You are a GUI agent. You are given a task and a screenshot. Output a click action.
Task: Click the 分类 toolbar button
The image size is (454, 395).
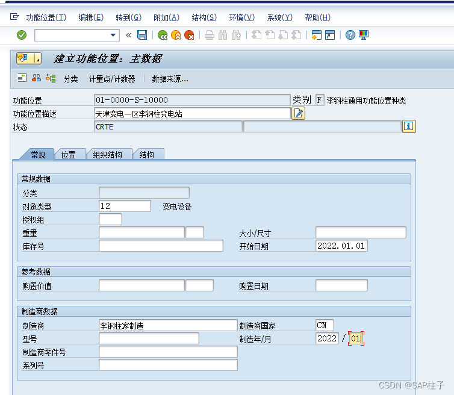[71, 79]
